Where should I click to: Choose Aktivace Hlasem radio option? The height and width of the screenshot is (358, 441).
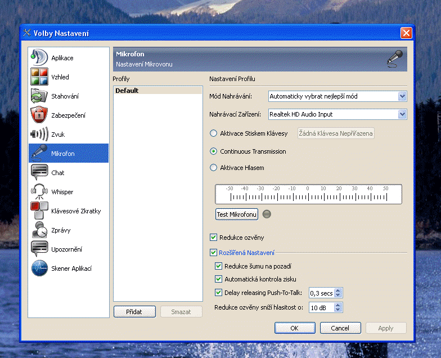pyautogui.click(x=213, y=168)
